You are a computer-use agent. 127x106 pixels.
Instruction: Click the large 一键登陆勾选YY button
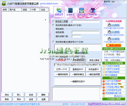(77, 82)
